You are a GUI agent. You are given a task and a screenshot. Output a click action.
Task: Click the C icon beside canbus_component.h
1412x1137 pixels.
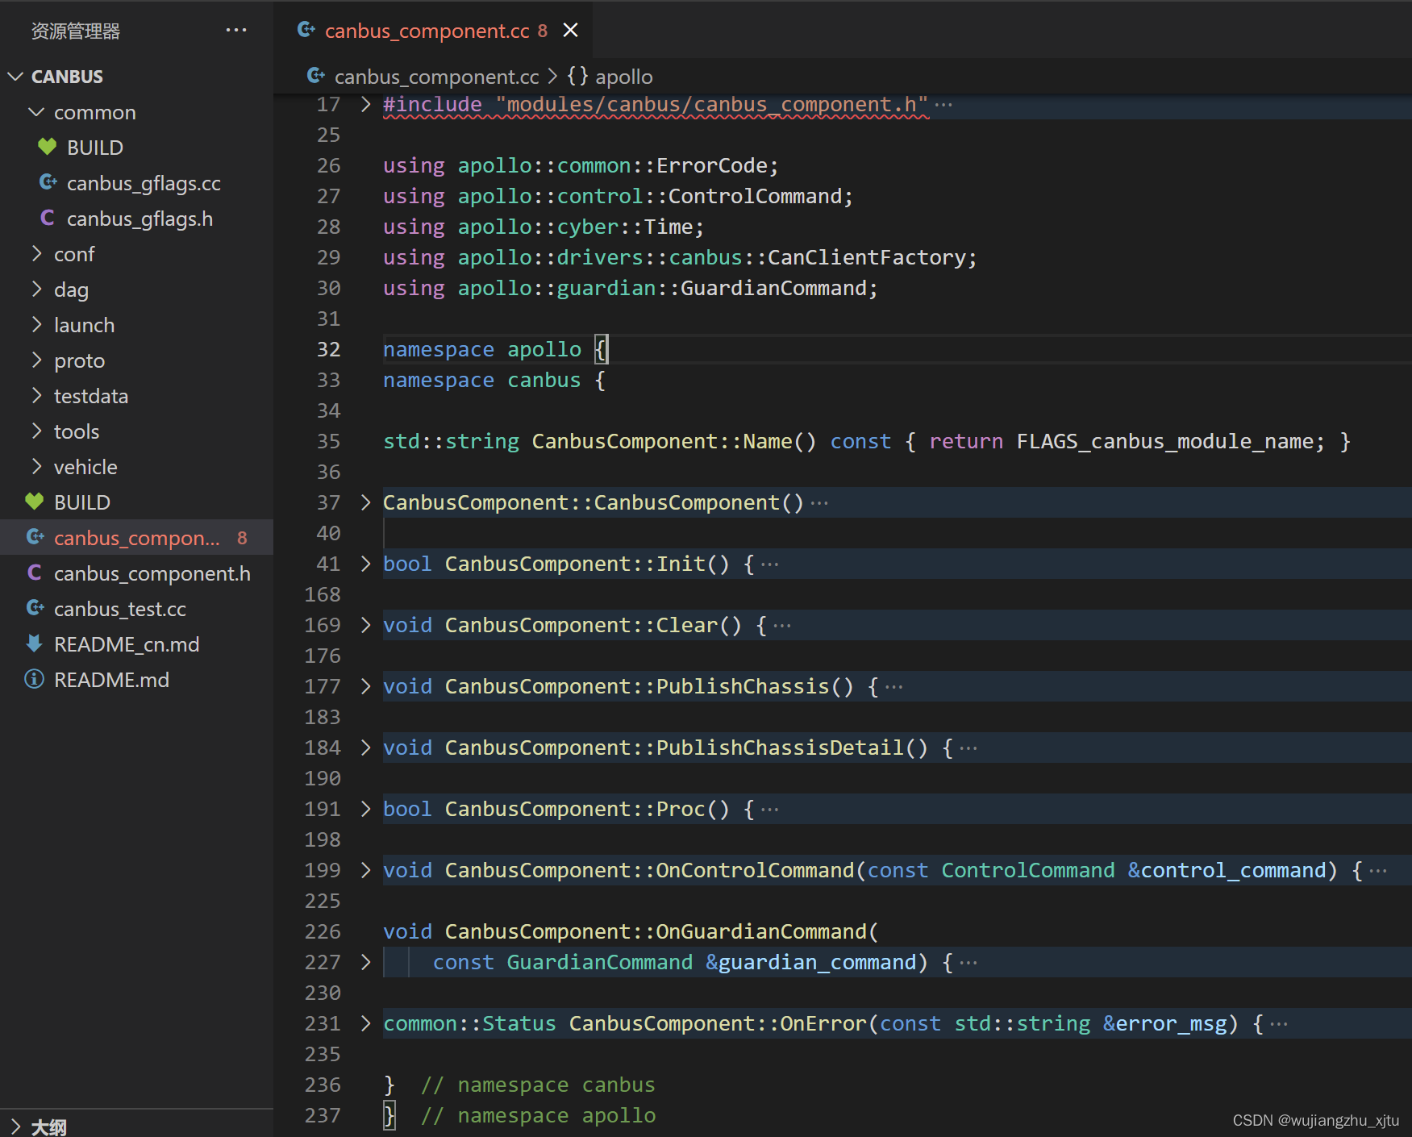click(35, 573)
